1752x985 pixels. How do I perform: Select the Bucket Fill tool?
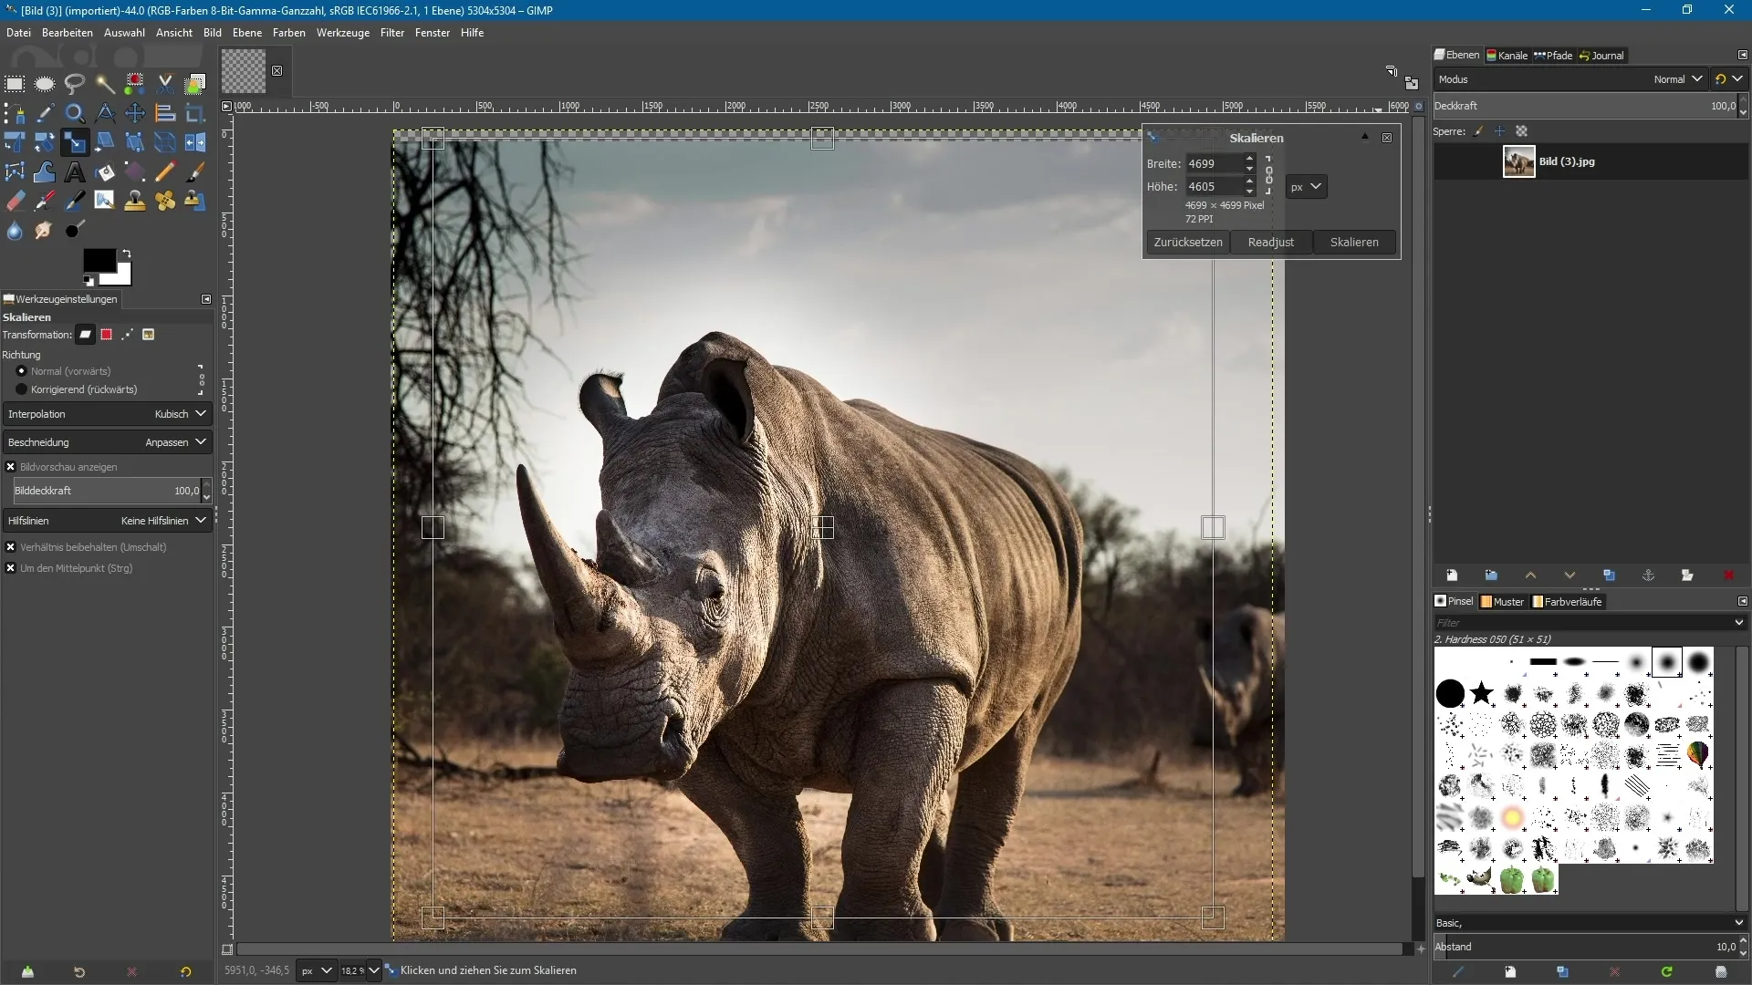tap(105, 172)
